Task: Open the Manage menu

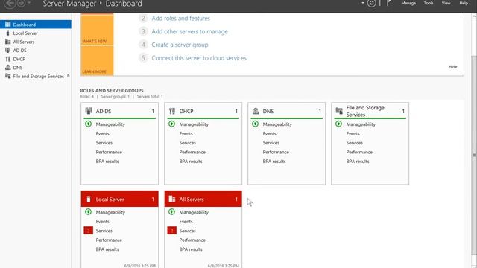Action: [408, 3]
